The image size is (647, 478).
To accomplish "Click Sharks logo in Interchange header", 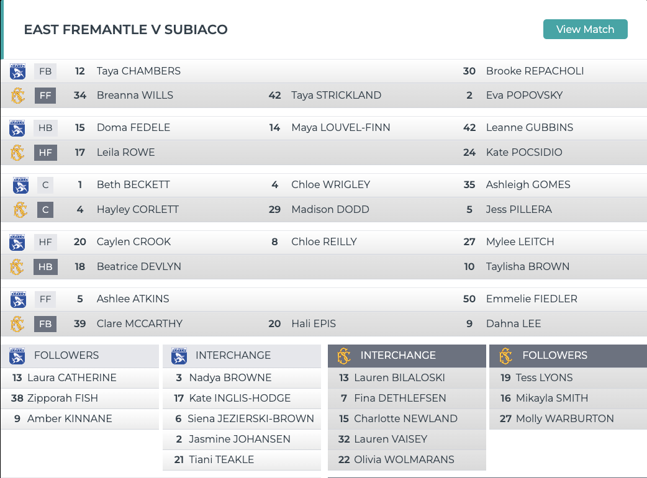I will click(179, 356).
